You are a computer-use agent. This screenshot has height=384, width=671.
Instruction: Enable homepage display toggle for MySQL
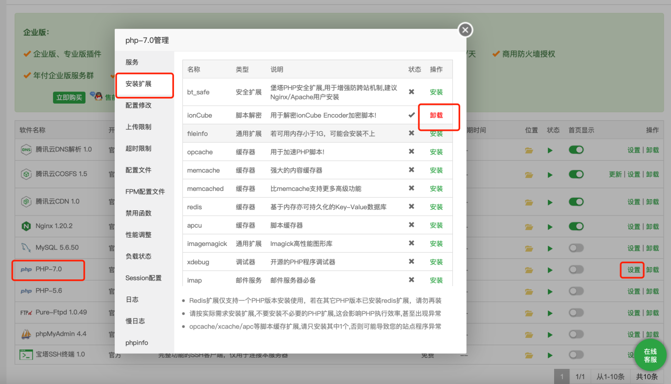pos(576,248)
